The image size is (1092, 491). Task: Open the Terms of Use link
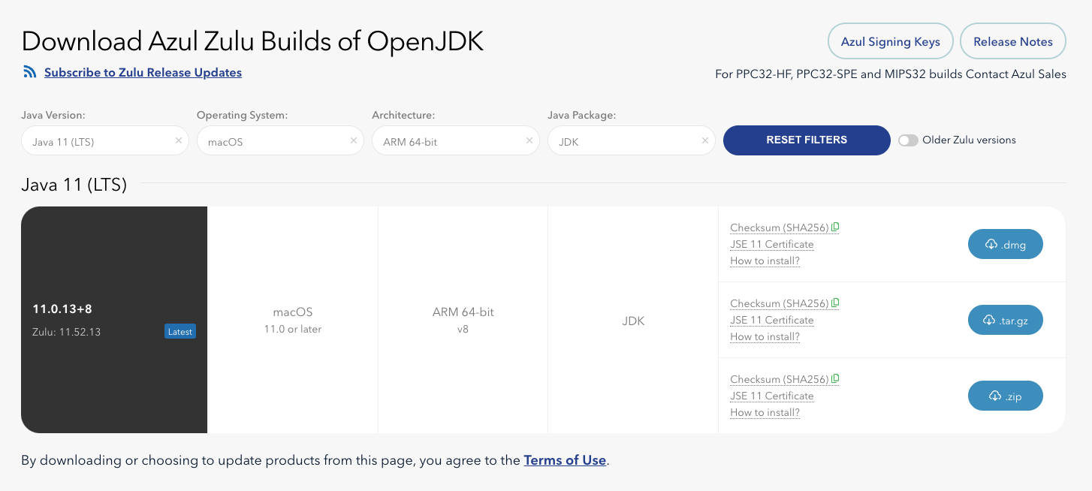click(x=565, y=460)
